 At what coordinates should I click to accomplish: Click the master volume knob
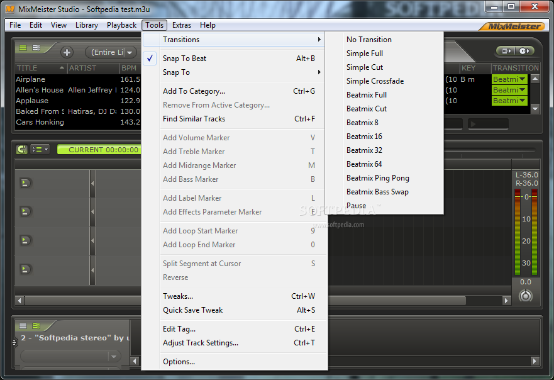pyautogui.click(x=525, y=296)
